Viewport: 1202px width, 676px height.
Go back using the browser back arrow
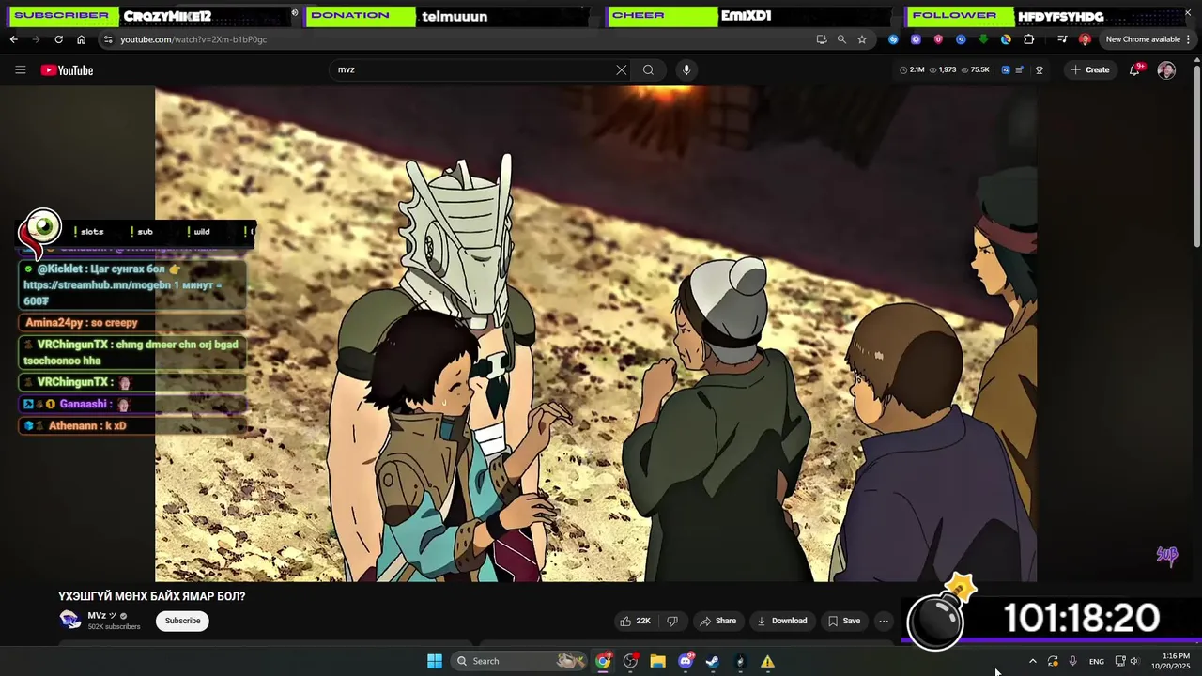(13, 39)
